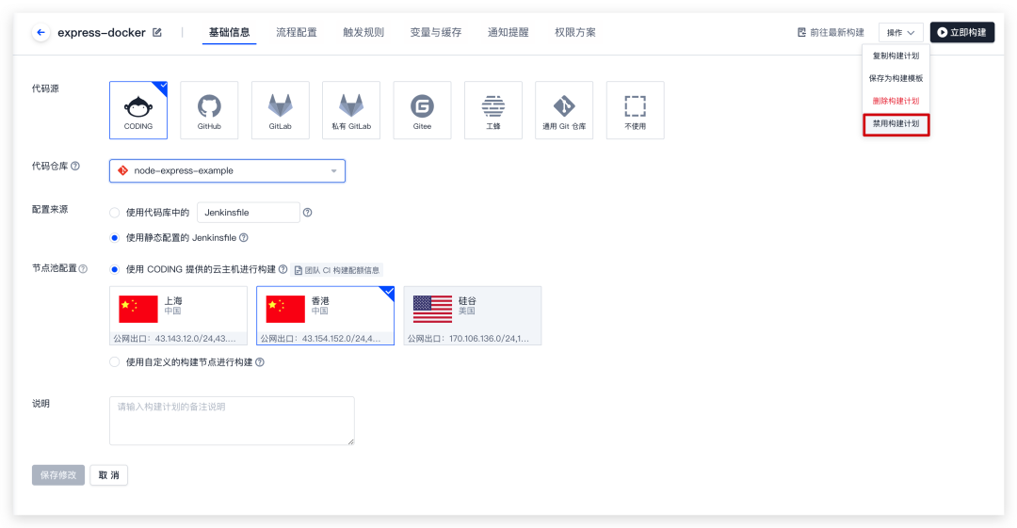Viewport: 1017px width, 528px height.
Task: Switch to the 触发规则 tab
Action: 363,32
